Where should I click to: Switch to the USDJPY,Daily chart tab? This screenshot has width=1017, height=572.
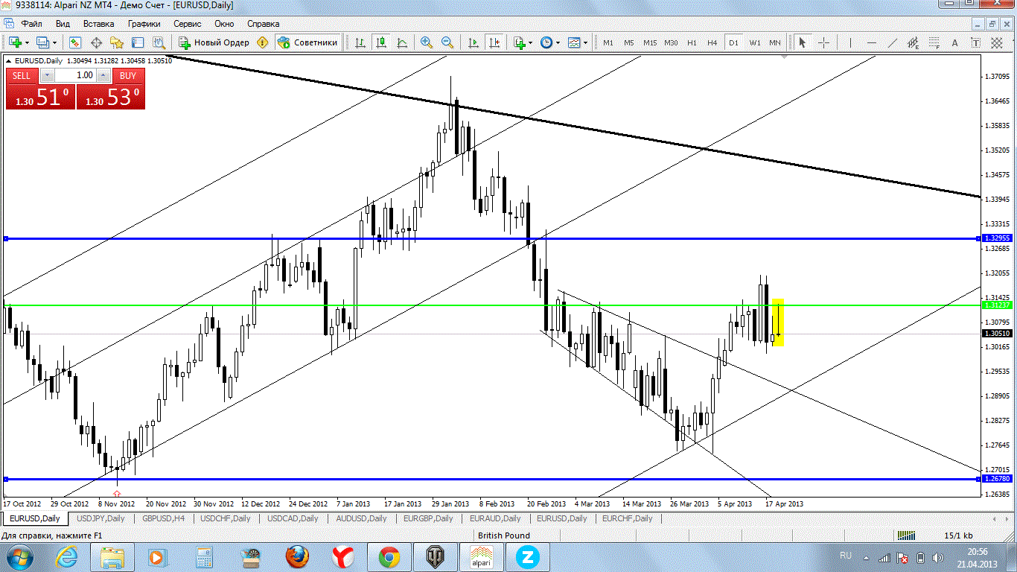101,518
